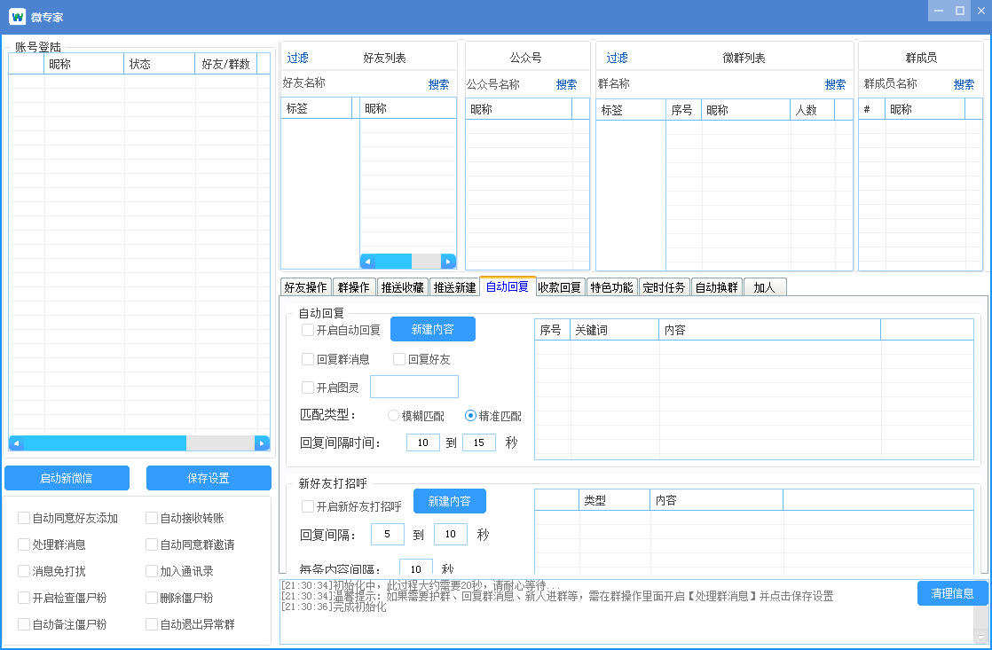
Task: Click 关键词 column header in reply table
Action: tap(614, 329)
